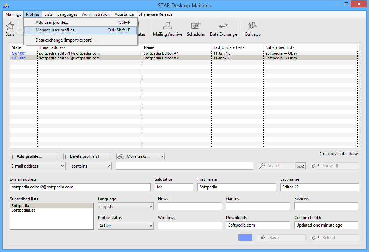Open the Languages menu

[x=67, y=14]
